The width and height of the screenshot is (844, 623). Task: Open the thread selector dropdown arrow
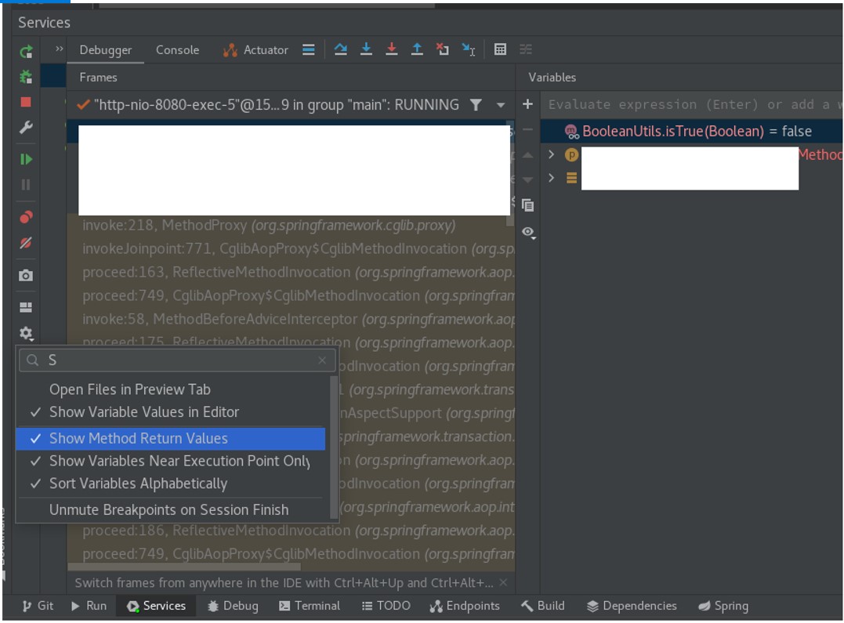tap(501, 105)
